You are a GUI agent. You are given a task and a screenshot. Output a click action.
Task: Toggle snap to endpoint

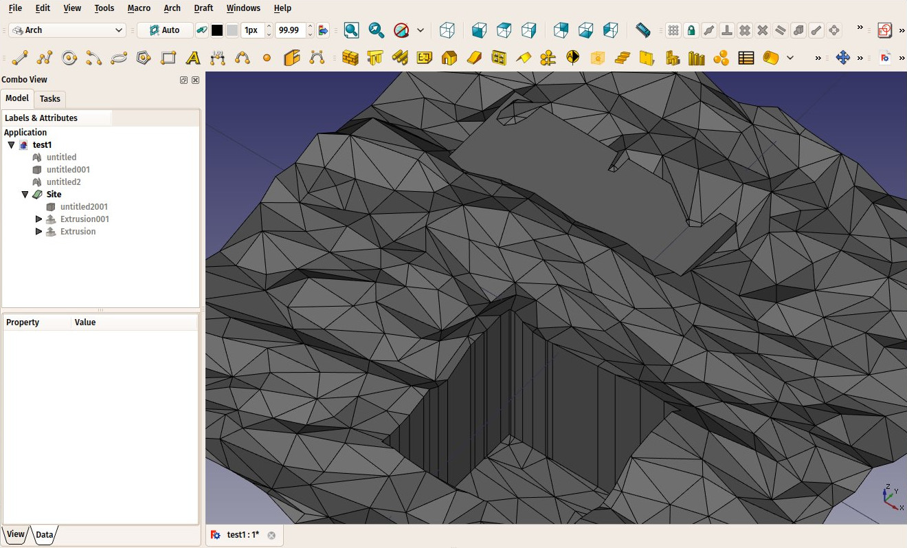(x=816, y=30)
